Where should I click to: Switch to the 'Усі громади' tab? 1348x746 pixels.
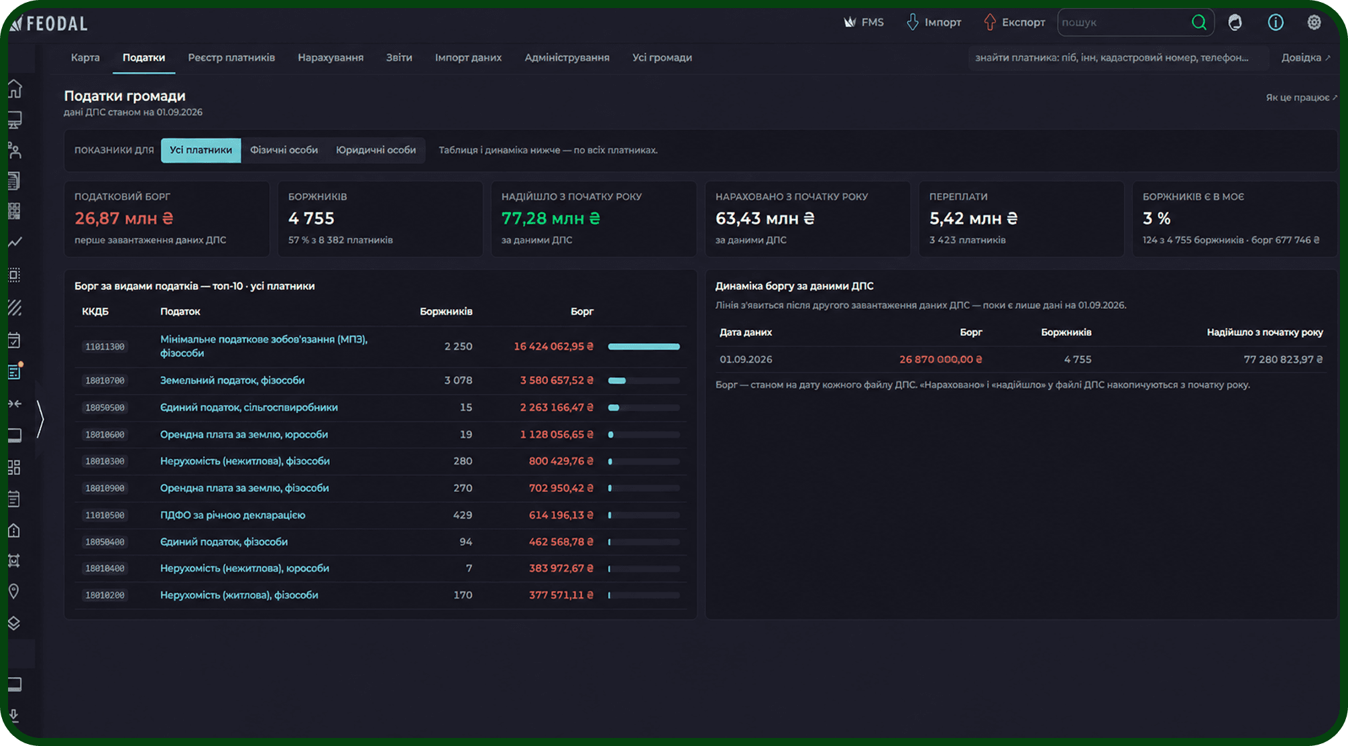pyautogui.click(x=662, y=58)
